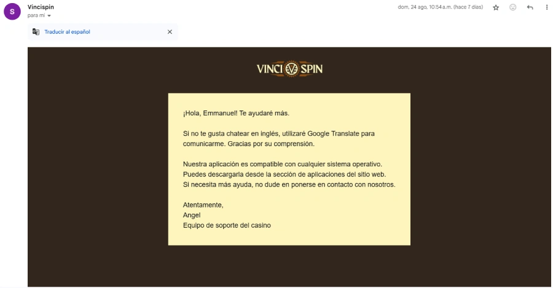Click 'Traducir al español' link
The image size is (553, 288).
[67, 32]
